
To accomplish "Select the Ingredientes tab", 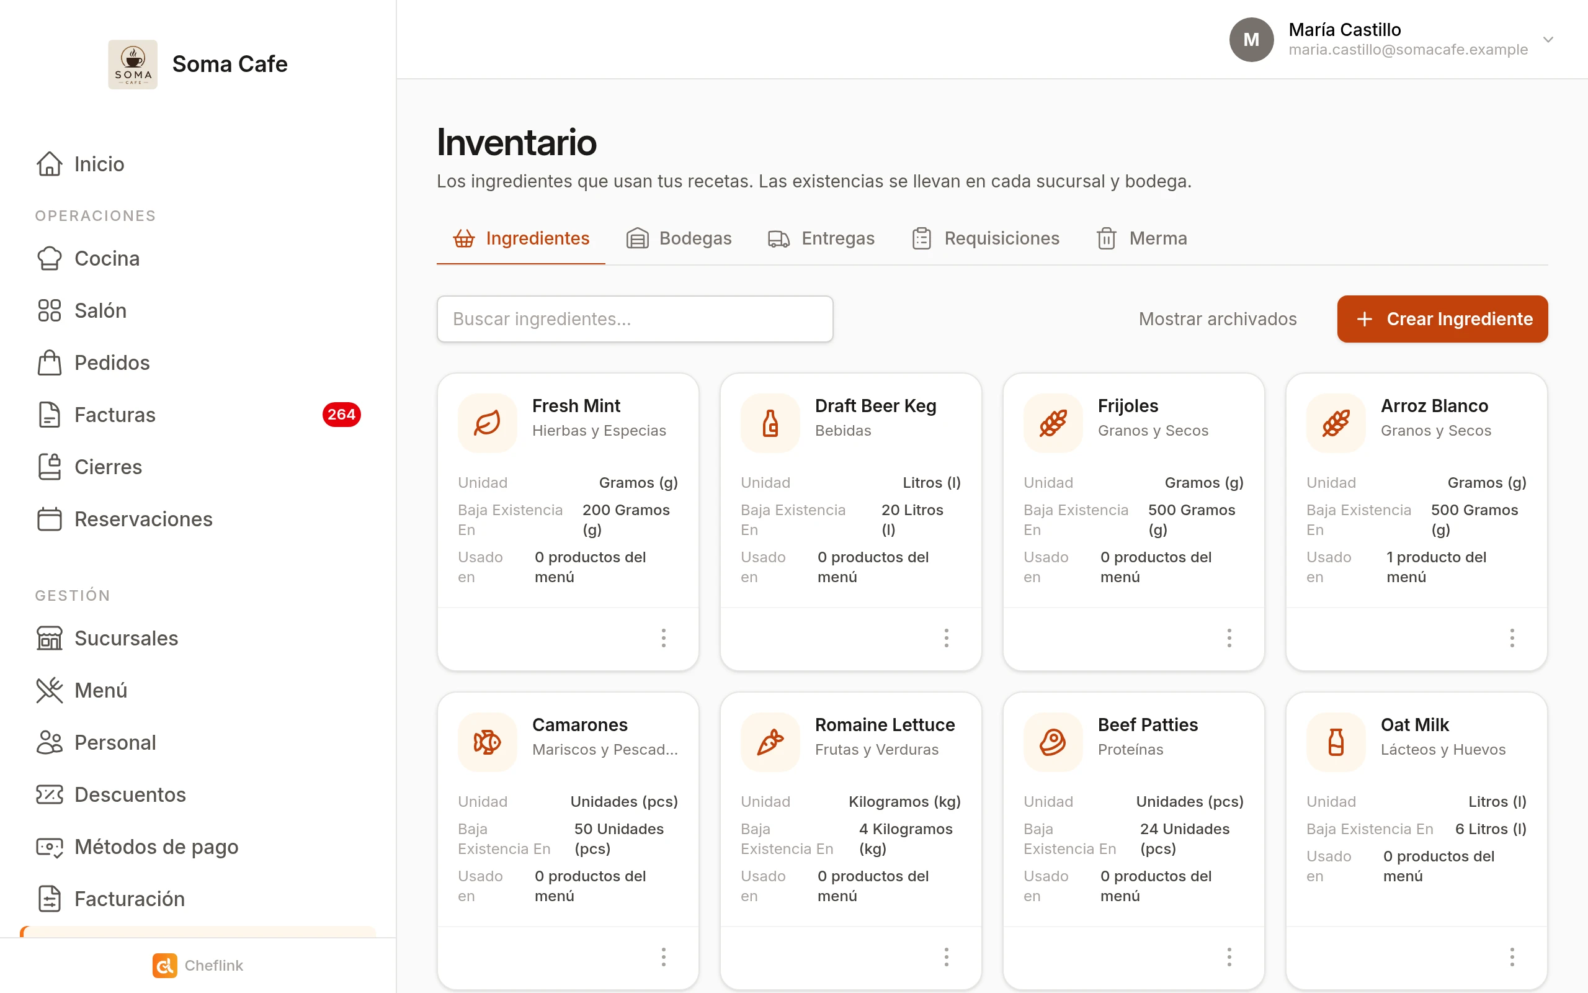I will tap(521, 238).
